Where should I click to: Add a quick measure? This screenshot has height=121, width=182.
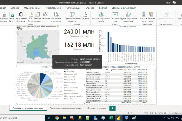(x=151, y=17)
